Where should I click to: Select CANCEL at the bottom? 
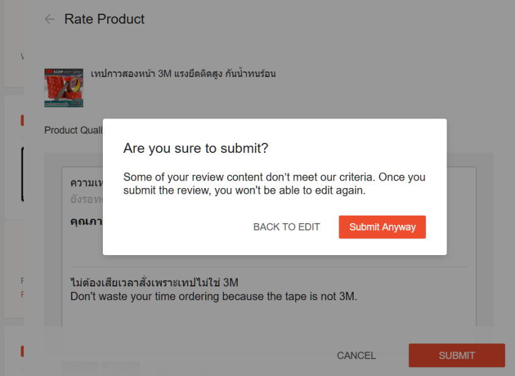356,356
